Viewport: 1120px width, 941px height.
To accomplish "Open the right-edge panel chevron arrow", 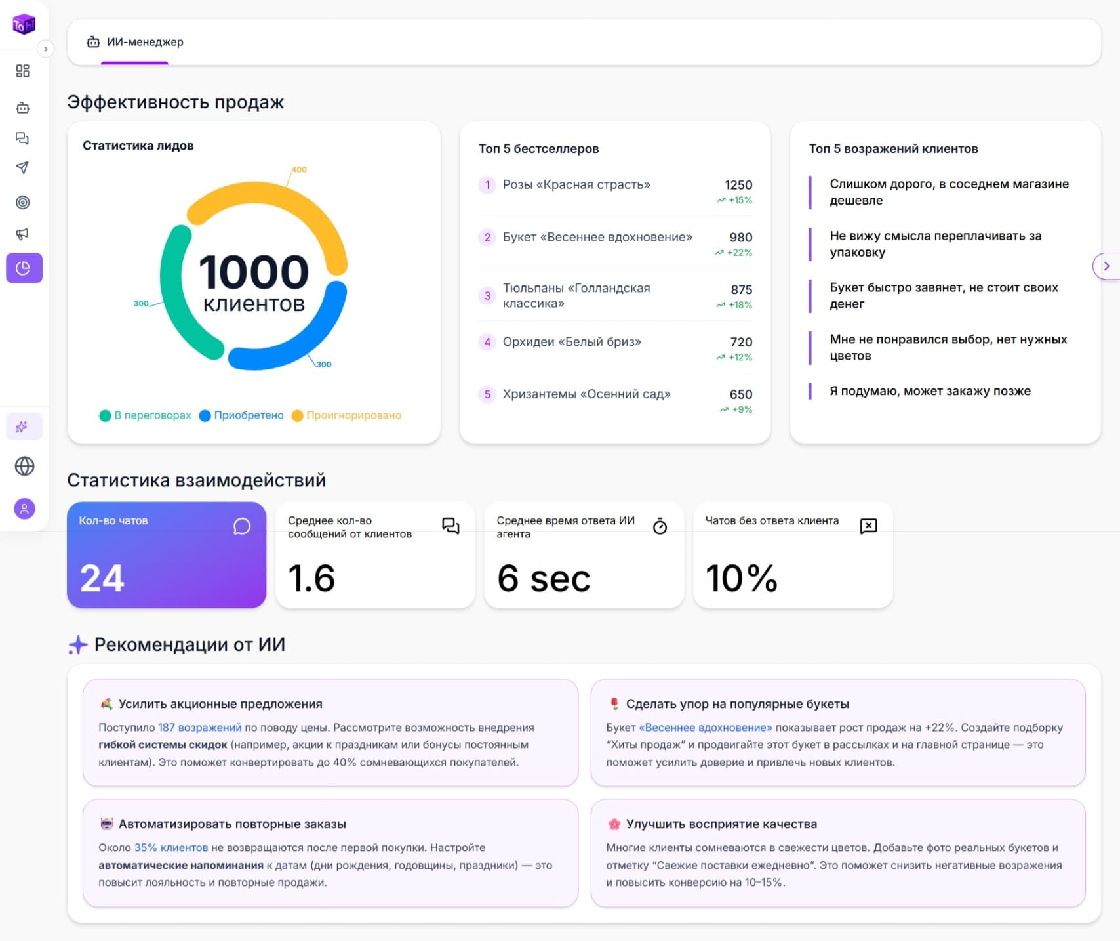I will coord(1106,266).
